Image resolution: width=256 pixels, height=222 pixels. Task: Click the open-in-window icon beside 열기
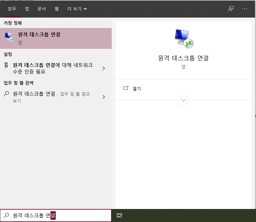(126, 88)
